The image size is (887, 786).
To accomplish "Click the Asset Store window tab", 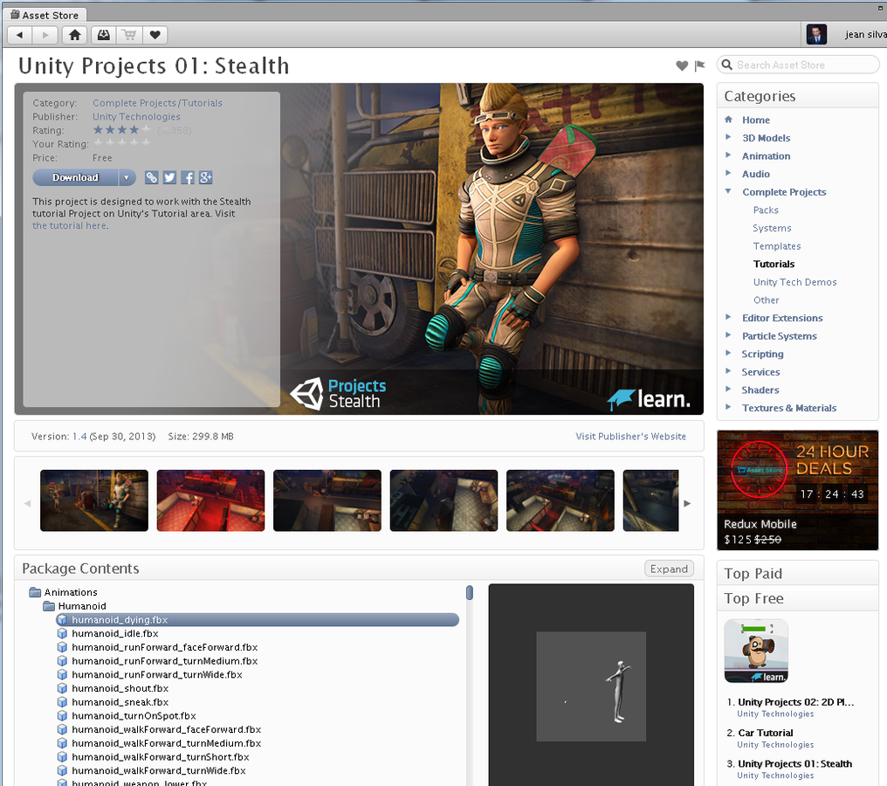I will point(45,15).
